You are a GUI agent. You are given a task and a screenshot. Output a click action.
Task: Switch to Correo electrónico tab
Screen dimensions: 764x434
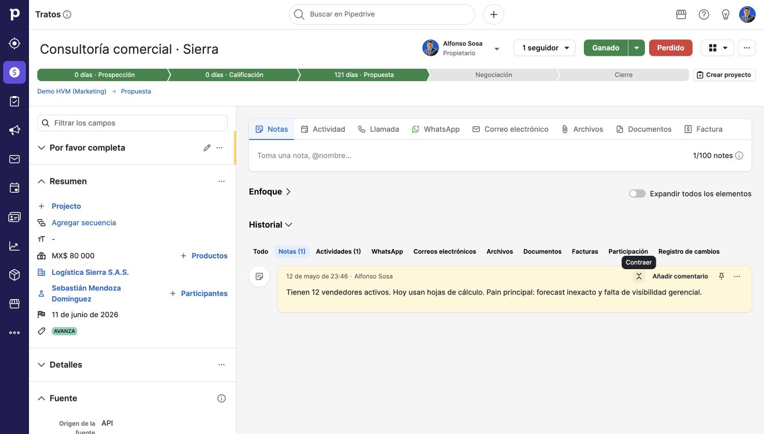[x=510, y=129]
